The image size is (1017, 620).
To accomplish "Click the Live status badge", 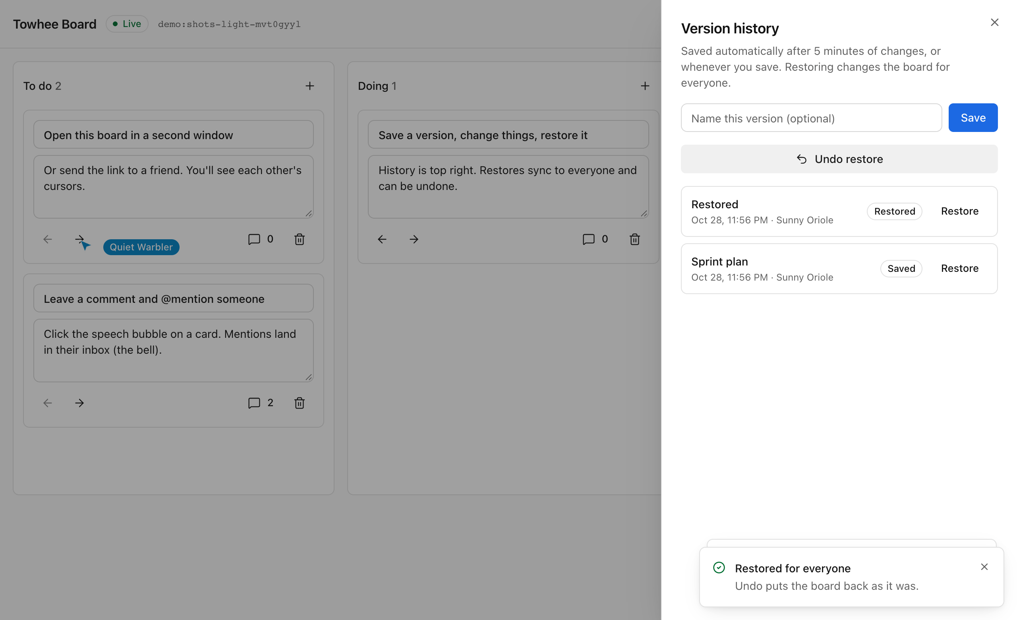I will click(127, 24).
